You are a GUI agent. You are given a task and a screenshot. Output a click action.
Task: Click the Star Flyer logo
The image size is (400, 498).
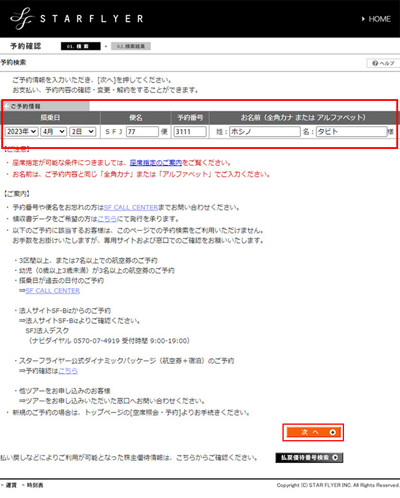76,19
